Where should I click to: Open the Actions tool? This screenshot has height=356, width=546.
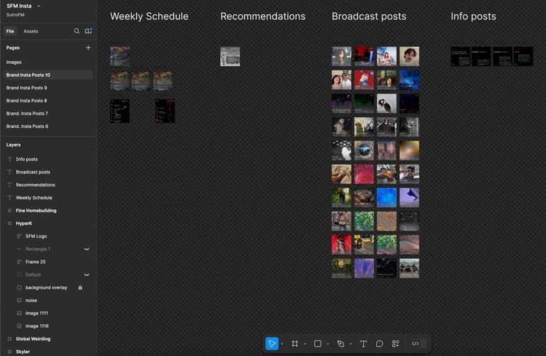point(395,344)
